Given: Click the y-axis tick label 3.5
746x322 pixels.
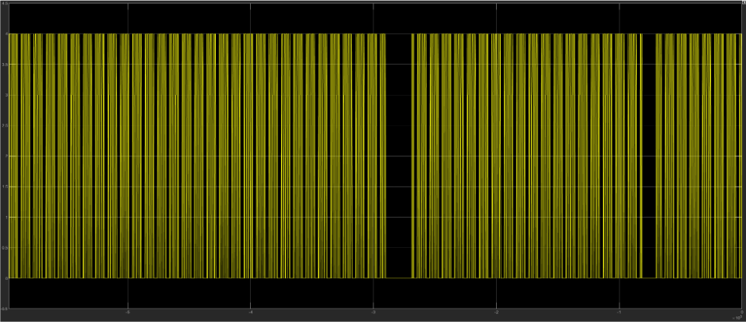Looking at the screenshot, I should click(x=4, y=65).
